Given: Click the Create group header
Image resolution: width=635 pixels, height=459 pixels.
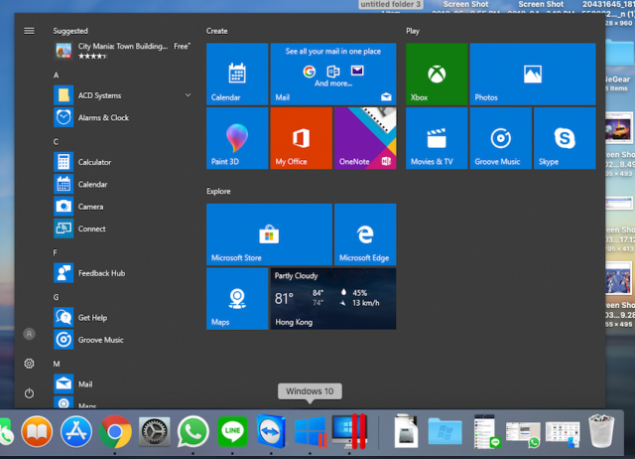Looking at the screenshot, I should coord(217,31).
